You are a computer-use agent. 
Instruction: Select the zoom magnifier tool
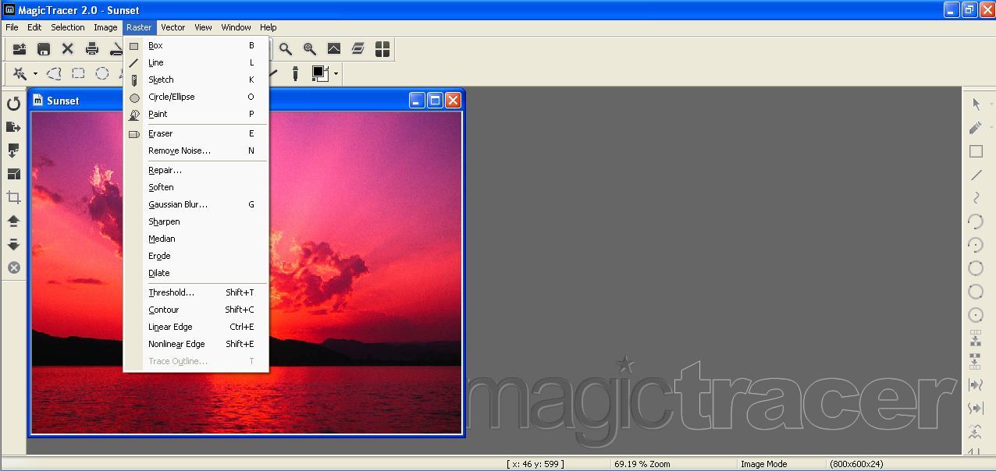pyautogui.click(x=286, y=49)
